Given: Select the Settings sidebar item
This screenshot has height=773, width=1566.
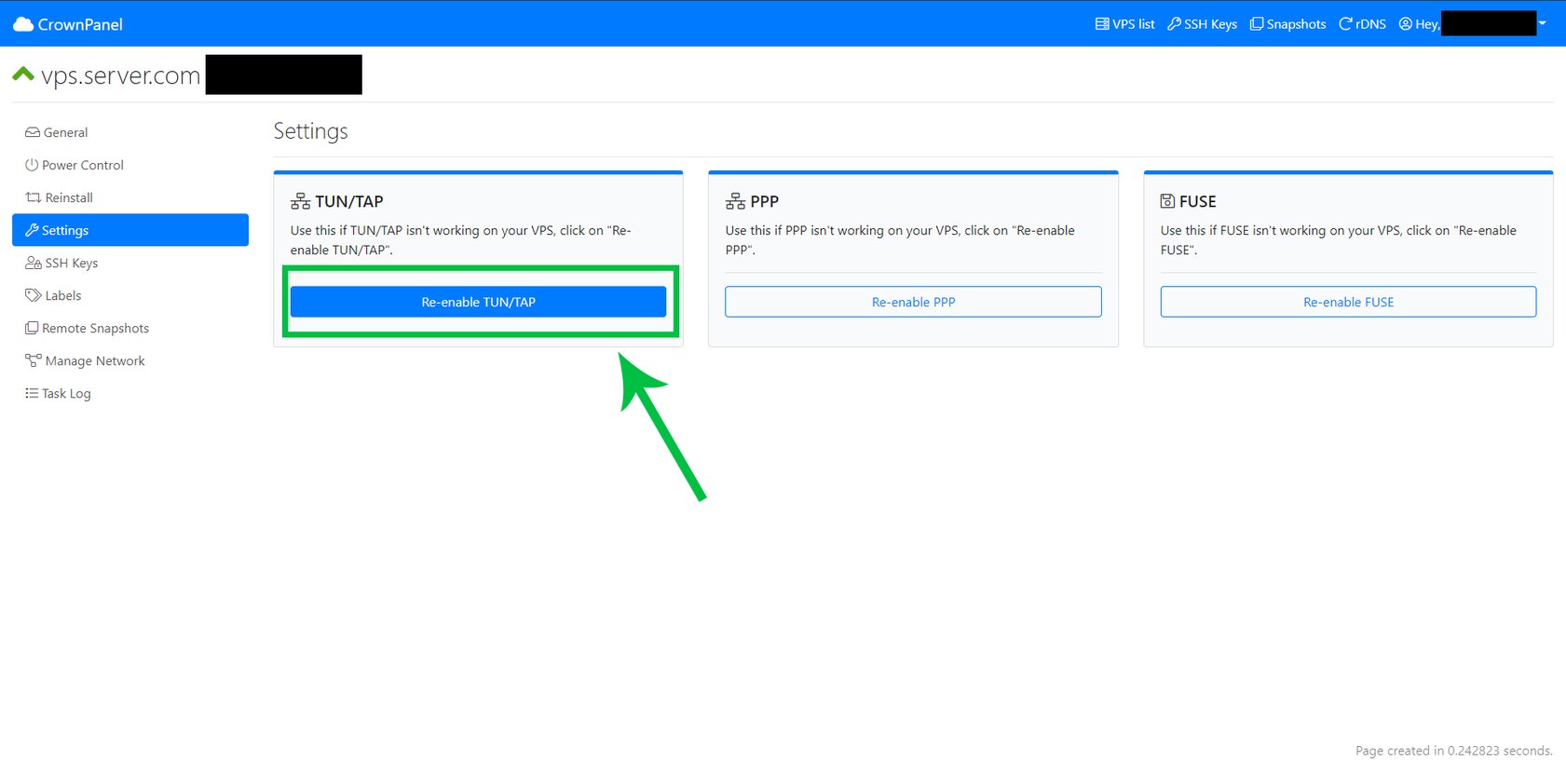Looking at the screenshot, I should [129, 230].
